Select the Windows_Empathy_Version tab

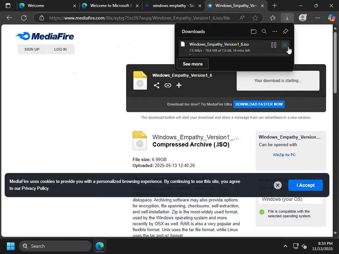pyautogui.click(x=236, y=6)
